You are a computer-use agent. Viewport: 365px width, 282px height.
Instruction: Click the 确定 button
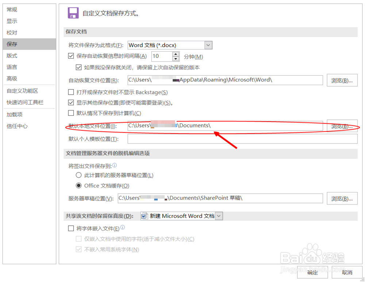[312, 272]
